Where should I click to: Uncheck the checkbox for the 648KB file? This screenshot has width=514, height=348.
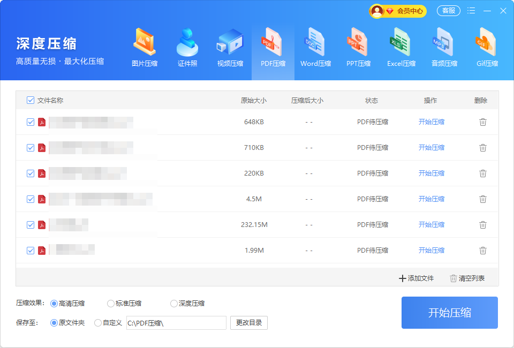(x=31, y=122)
